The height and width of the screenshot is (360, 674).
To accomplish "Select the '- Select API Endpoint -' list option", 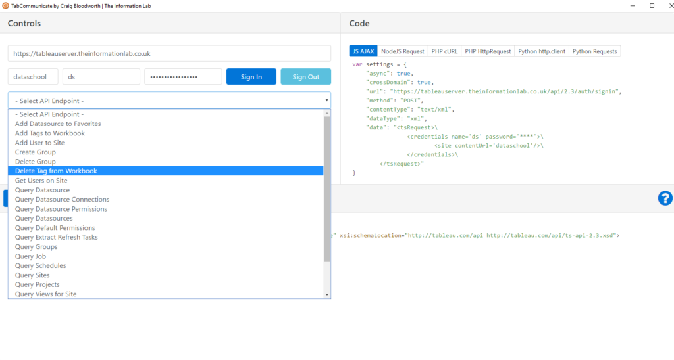I will tap(165, 114).
